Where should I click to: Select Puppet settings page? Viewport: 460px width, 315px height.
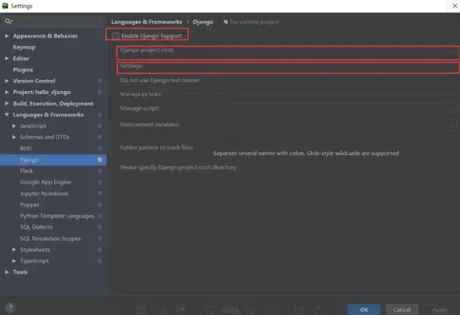30,204
